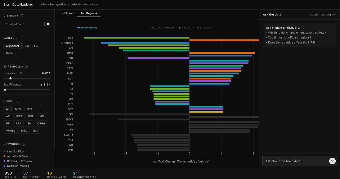Image resolution: width=340 pixels, height=179 pixels.
Task: Filter by the MD region
Action: click(42, 116)
